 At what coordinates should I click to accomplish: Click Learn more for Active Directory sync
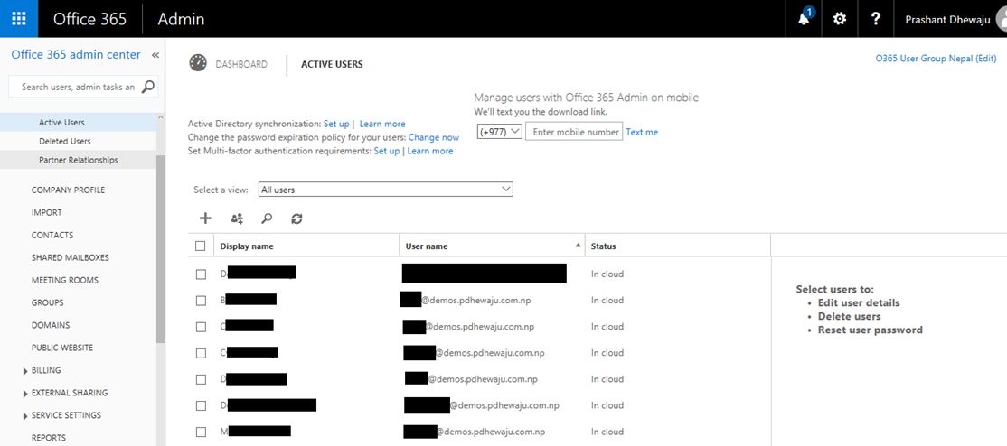[x=382, y=124]
